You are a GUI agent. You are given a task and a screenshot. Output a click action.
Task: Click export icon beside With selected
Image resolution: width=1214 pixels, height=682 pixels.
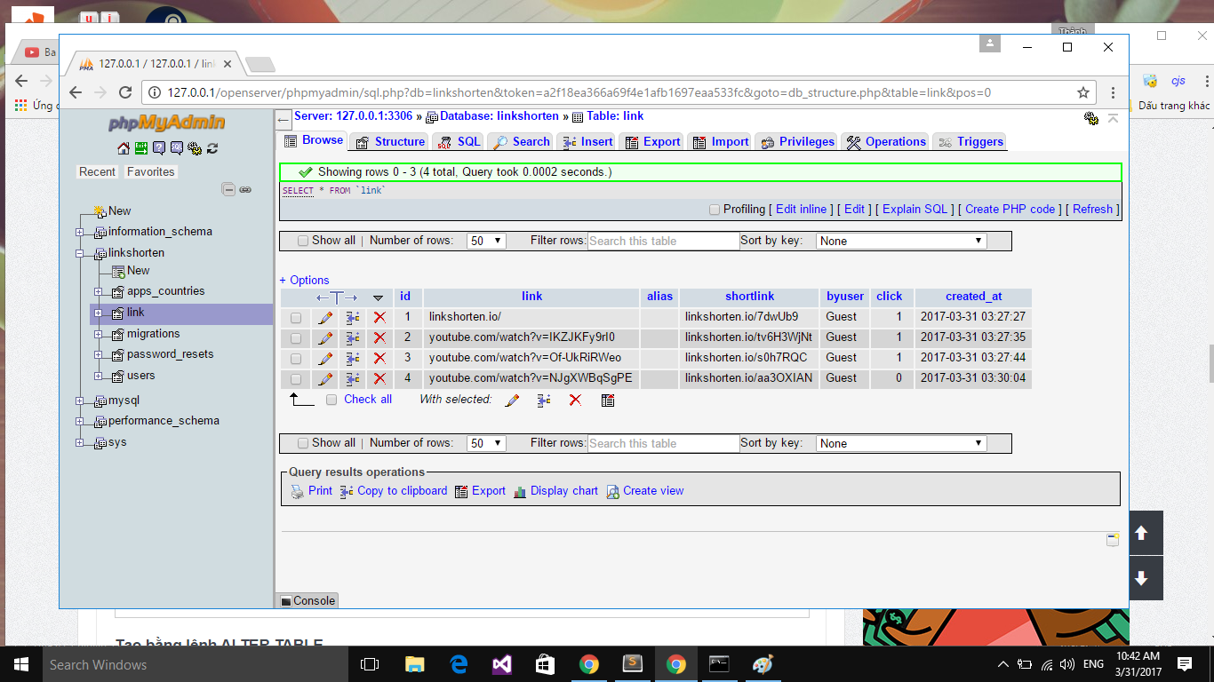[608, 400]
